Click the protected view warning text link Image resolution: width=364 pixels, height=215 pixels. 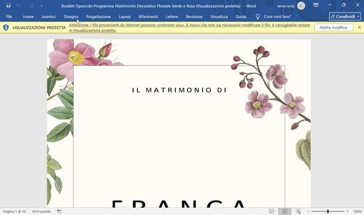[189, 27]
